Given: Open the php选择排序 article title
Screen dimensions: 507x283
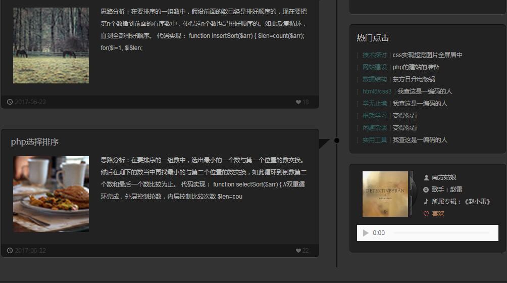Looking at the screenshot, I should coord(35,142).
